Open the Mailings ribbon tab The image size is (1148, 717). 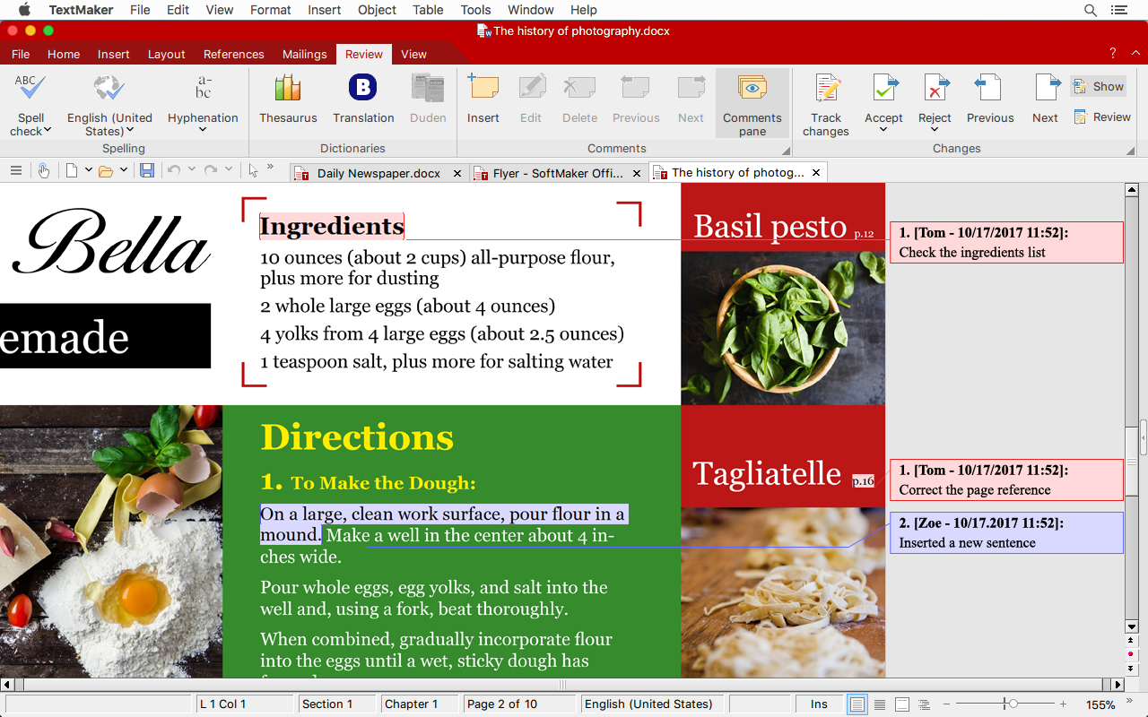304,54
